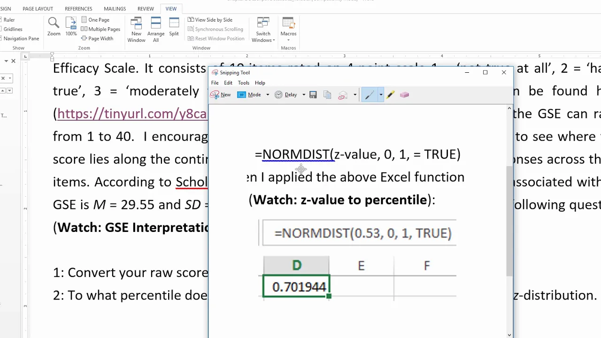
Task: Switch to the REVIEW ribbon tab
Action: 146,8
